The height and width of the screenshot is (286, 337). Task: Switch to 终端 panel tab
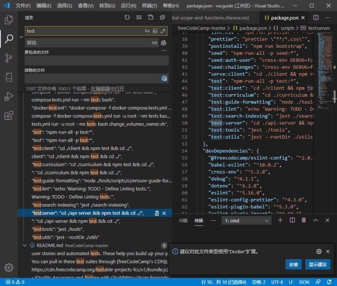click(x=198, y=220)
